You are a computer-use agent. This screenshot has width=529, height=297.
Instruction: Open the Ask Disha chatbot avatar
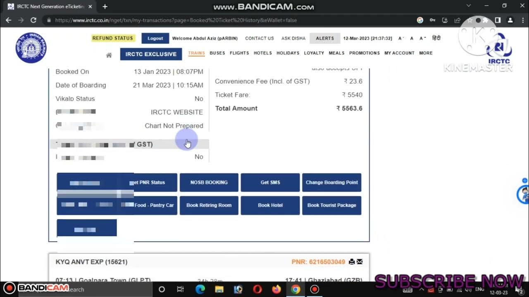coord(524,194)
